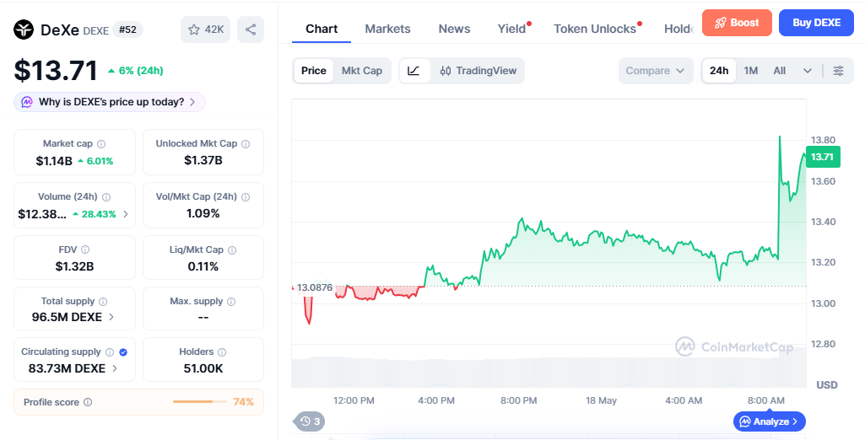
Task: Open the Markets tab
Action: tap(388, 30)
